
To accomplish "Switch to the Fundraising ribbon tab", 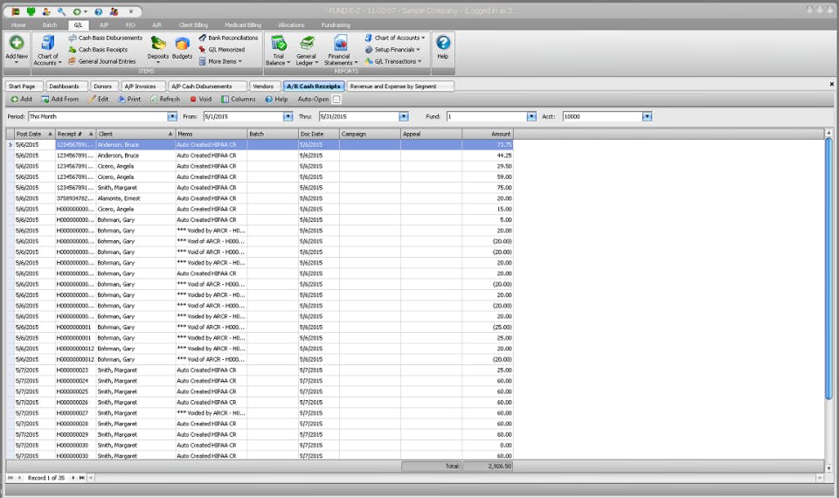I will pyautogui.click(x=336, y=25).
